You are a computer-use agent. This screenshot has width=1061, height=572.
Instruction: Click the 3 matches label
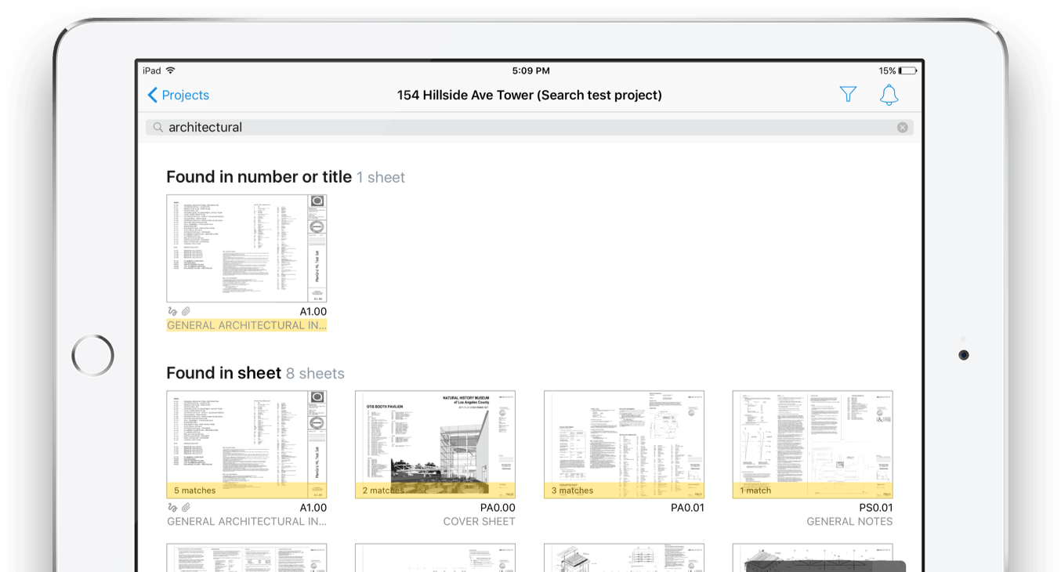pyautogui.click(x=572, y=491)
